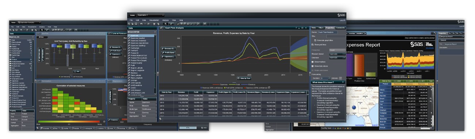The image size is (475, 139).
Task: Switch to the Properties tab
Action: pos(330,28)
